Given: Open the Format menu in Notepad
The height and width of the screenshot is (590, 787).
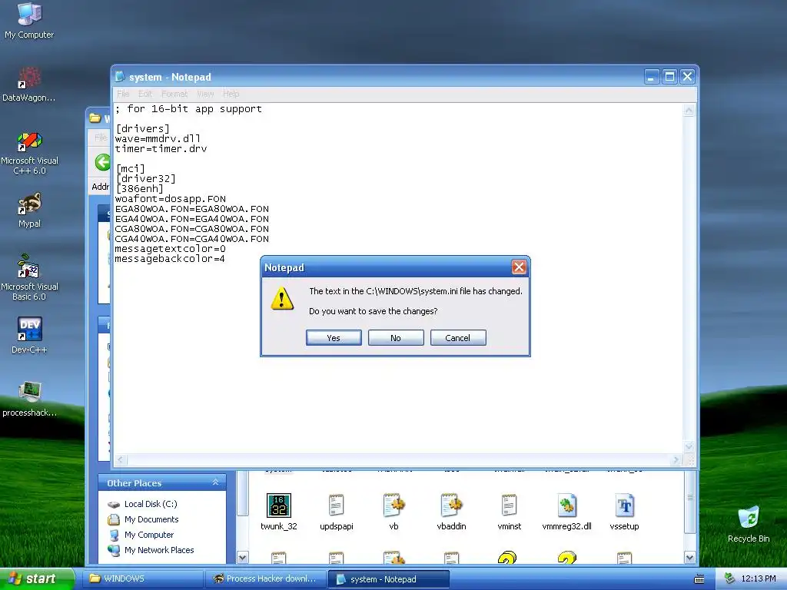Looking at the screenshot, I should 174,94.
